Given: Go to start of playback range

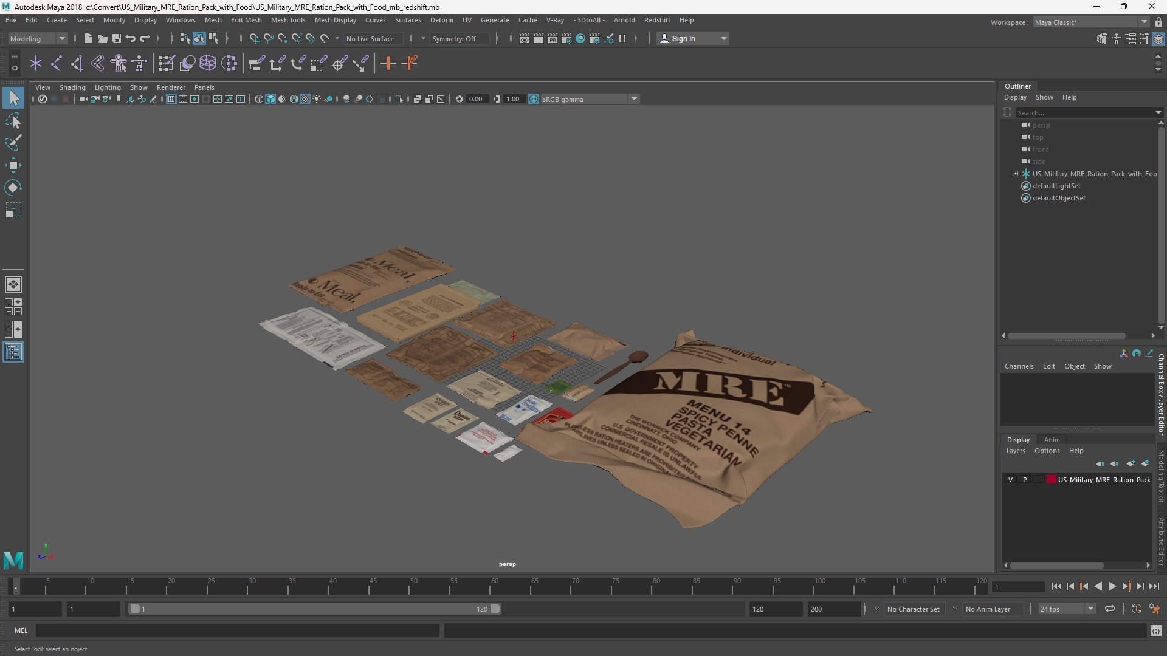Looking at the screenshot, I should [1056, 586].
